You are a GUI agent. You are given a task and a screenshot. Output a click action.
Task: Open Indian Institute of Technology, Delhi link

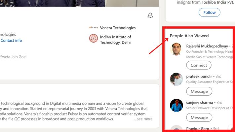[116, 40]
